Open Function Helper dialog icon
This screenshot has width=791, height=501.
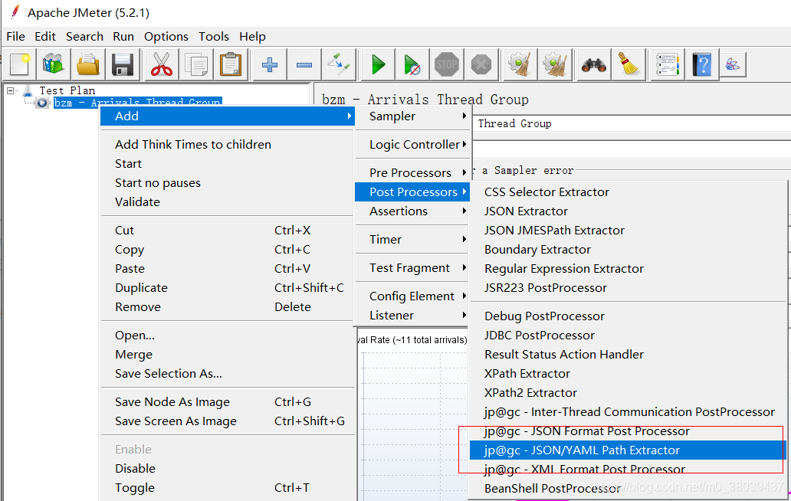coord(668,64)
